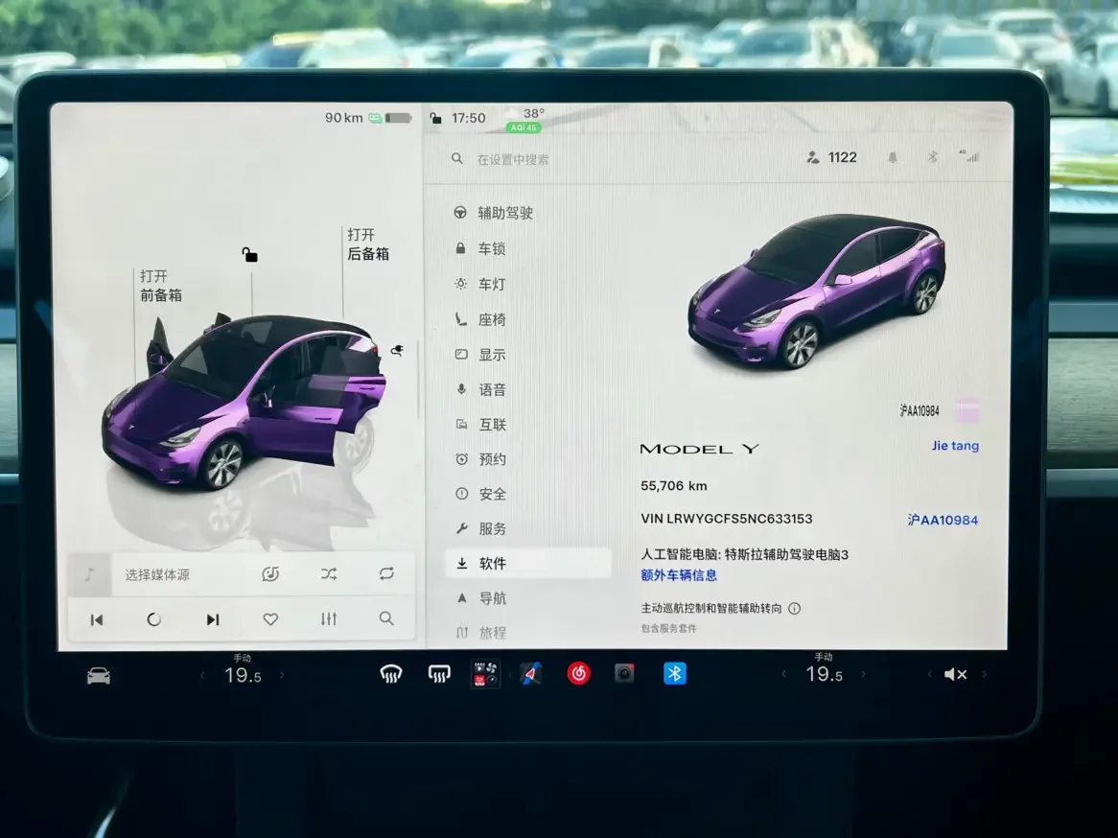Tap the Bluetooth status icon in header

pyautogui.click(x=932, y=157)
